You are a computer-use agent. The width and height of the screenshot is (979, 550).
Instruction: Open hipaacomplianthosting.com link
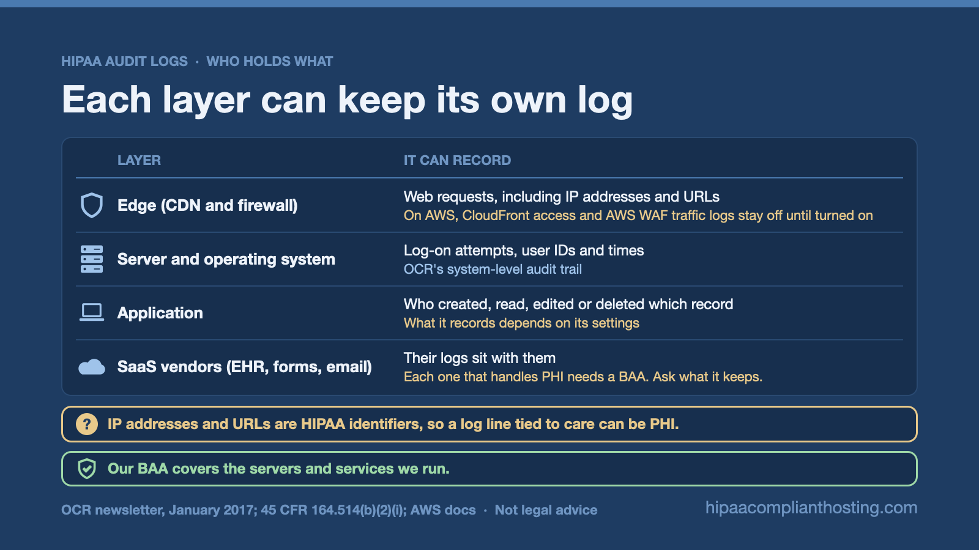(x=811, y=508)
